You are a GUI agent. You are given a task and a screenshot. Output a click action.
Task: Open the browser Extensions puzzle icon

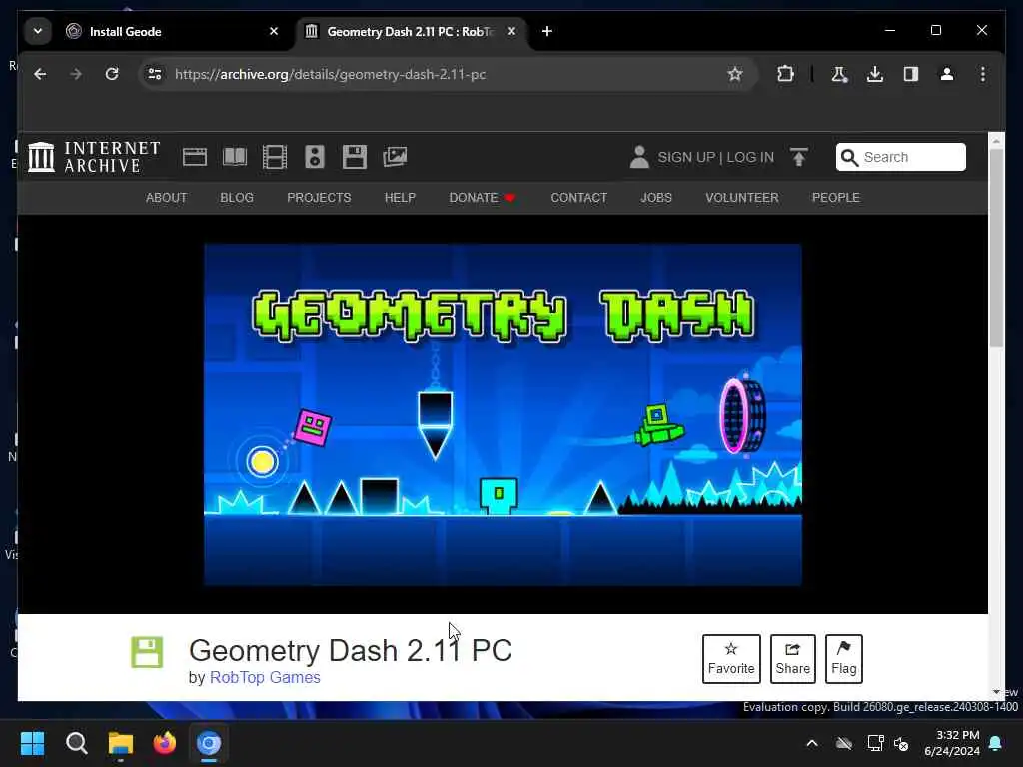coord(785,74)
